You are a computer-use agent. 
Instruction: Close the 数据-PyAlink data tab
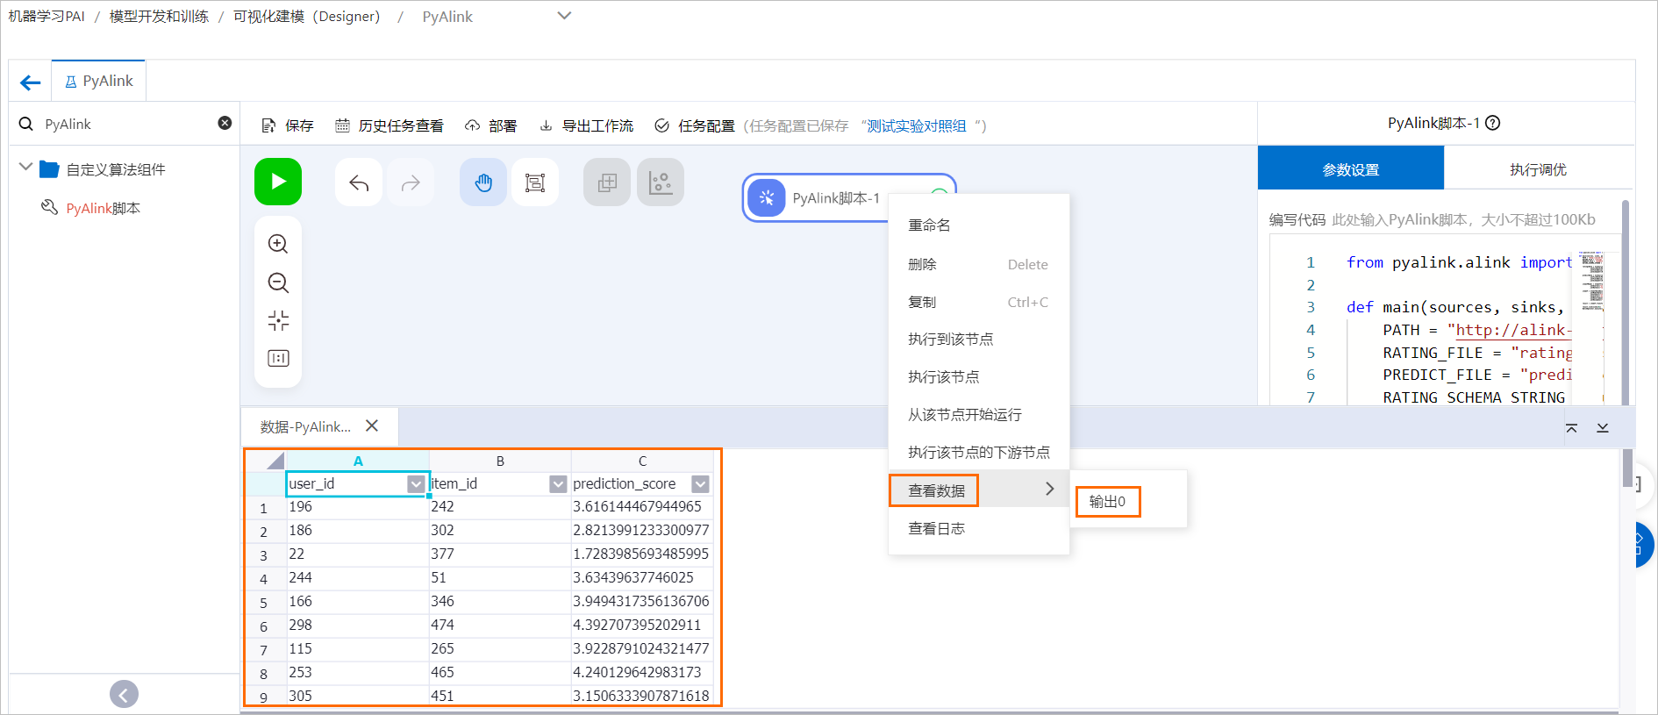click(372, 425)
